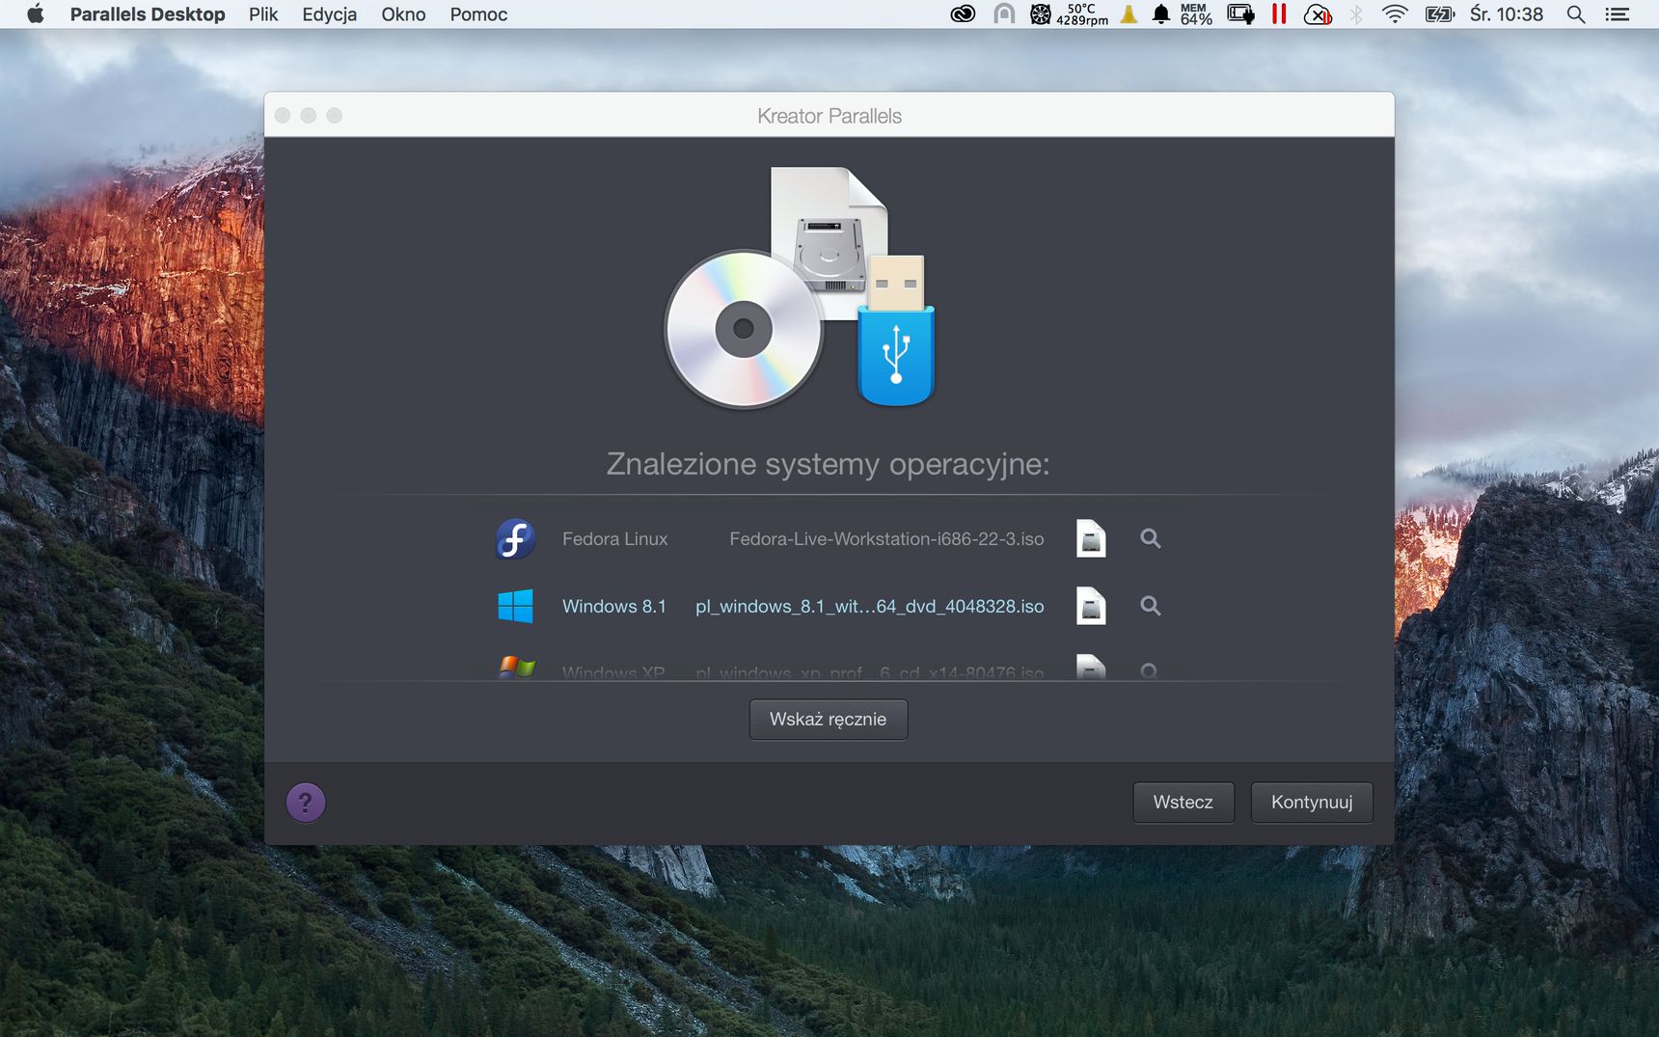Click the pl_windows_8.1 dvd_4048328.iso filename
The height and width of the screenshot is (1037, 1659).
[x=869, y=607]
